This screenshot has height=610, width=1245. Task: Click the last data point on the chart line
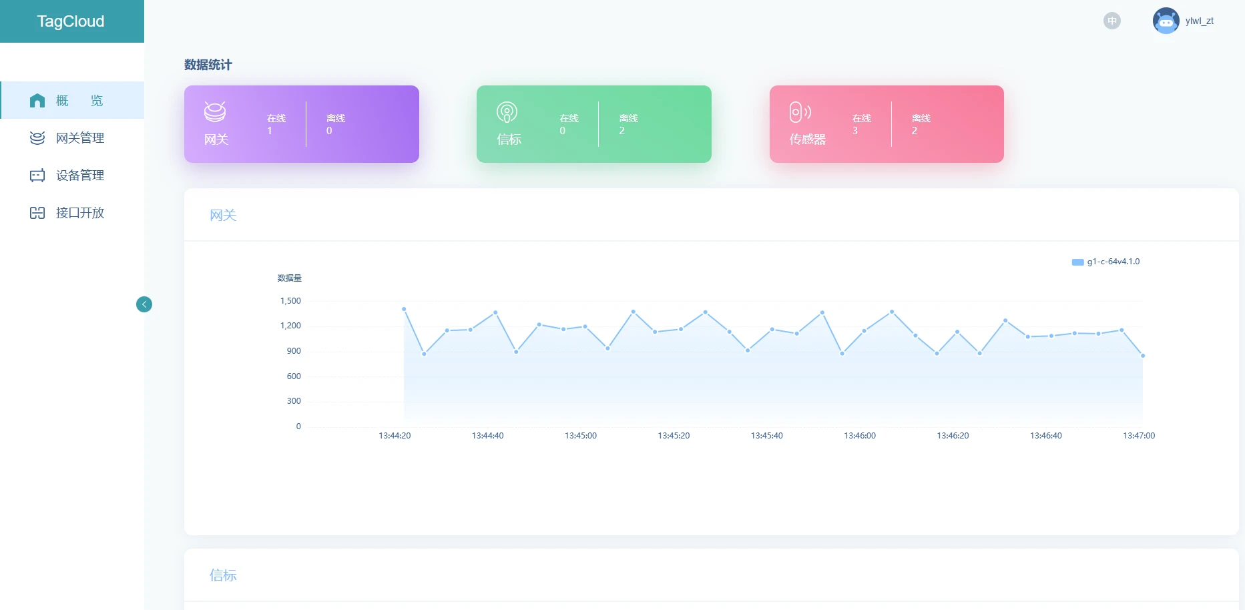(x=1143, y=356)
